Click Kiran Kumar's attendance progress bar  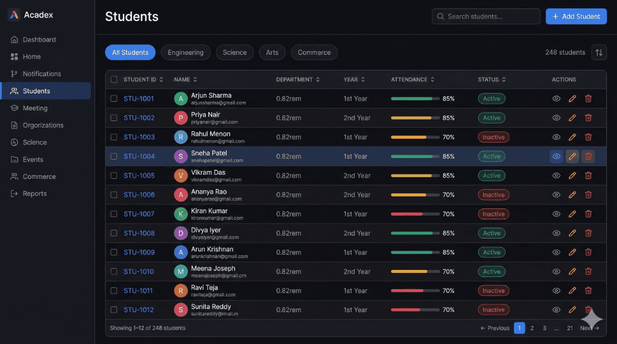point(415,214)
